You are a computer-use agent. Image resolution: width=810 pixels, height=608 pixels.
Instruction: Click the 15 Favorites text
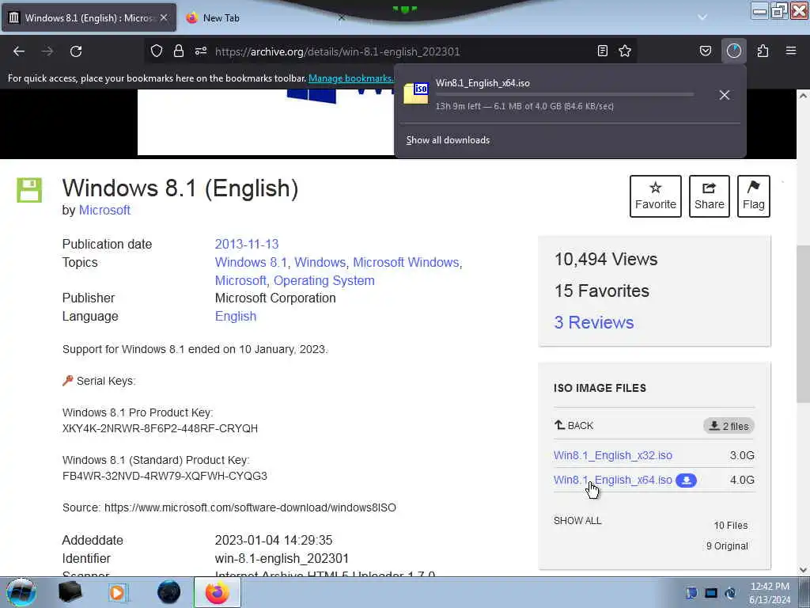602,291
